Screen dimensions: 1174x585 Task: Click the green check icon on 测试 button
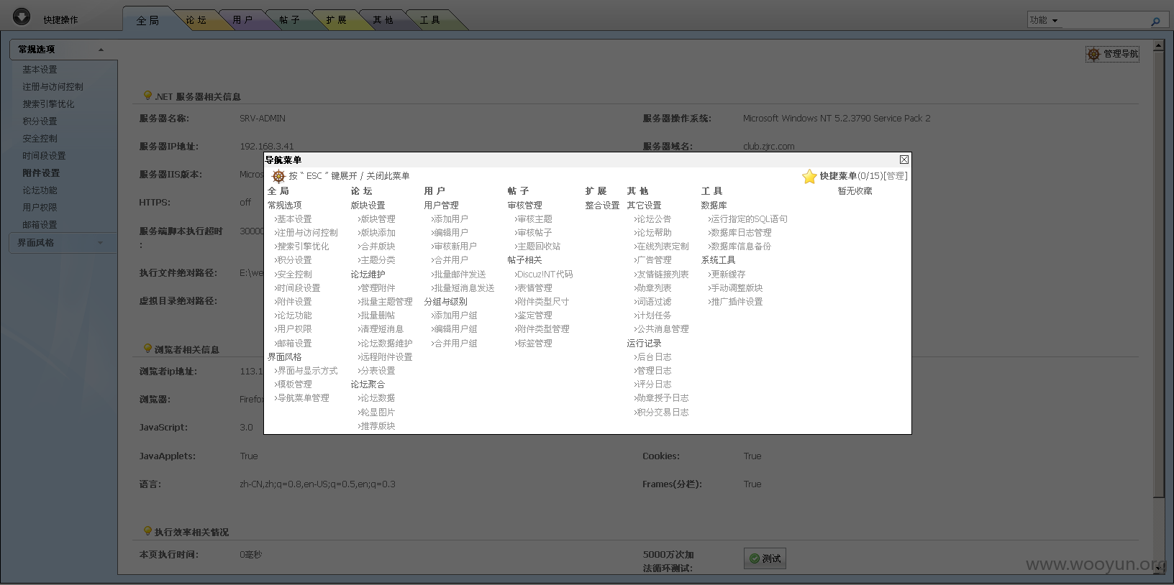(754, 558)
